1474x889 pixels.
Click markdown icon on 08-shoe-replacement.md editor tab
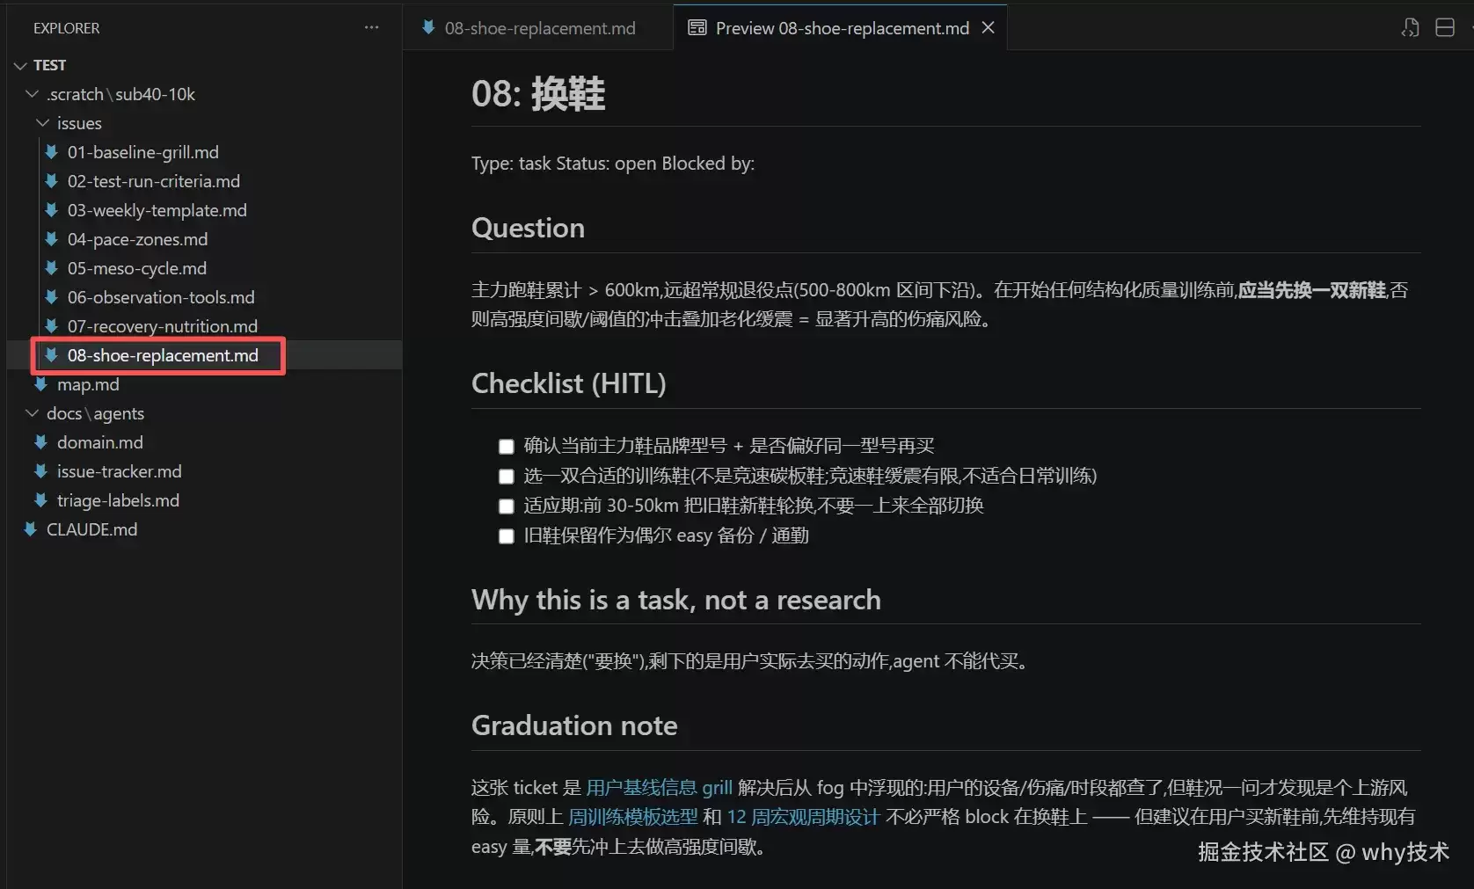[x=428, y=28]
